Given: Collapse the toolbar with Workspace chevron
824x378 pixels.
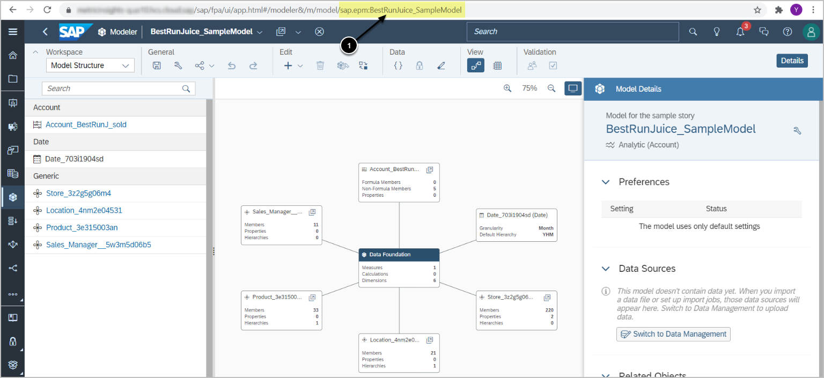Looking at the screenshot, I should pos(36,52).
